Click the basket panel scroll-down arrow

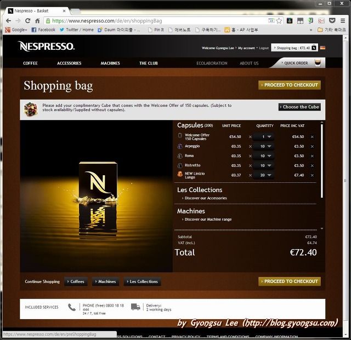[322, 228]
